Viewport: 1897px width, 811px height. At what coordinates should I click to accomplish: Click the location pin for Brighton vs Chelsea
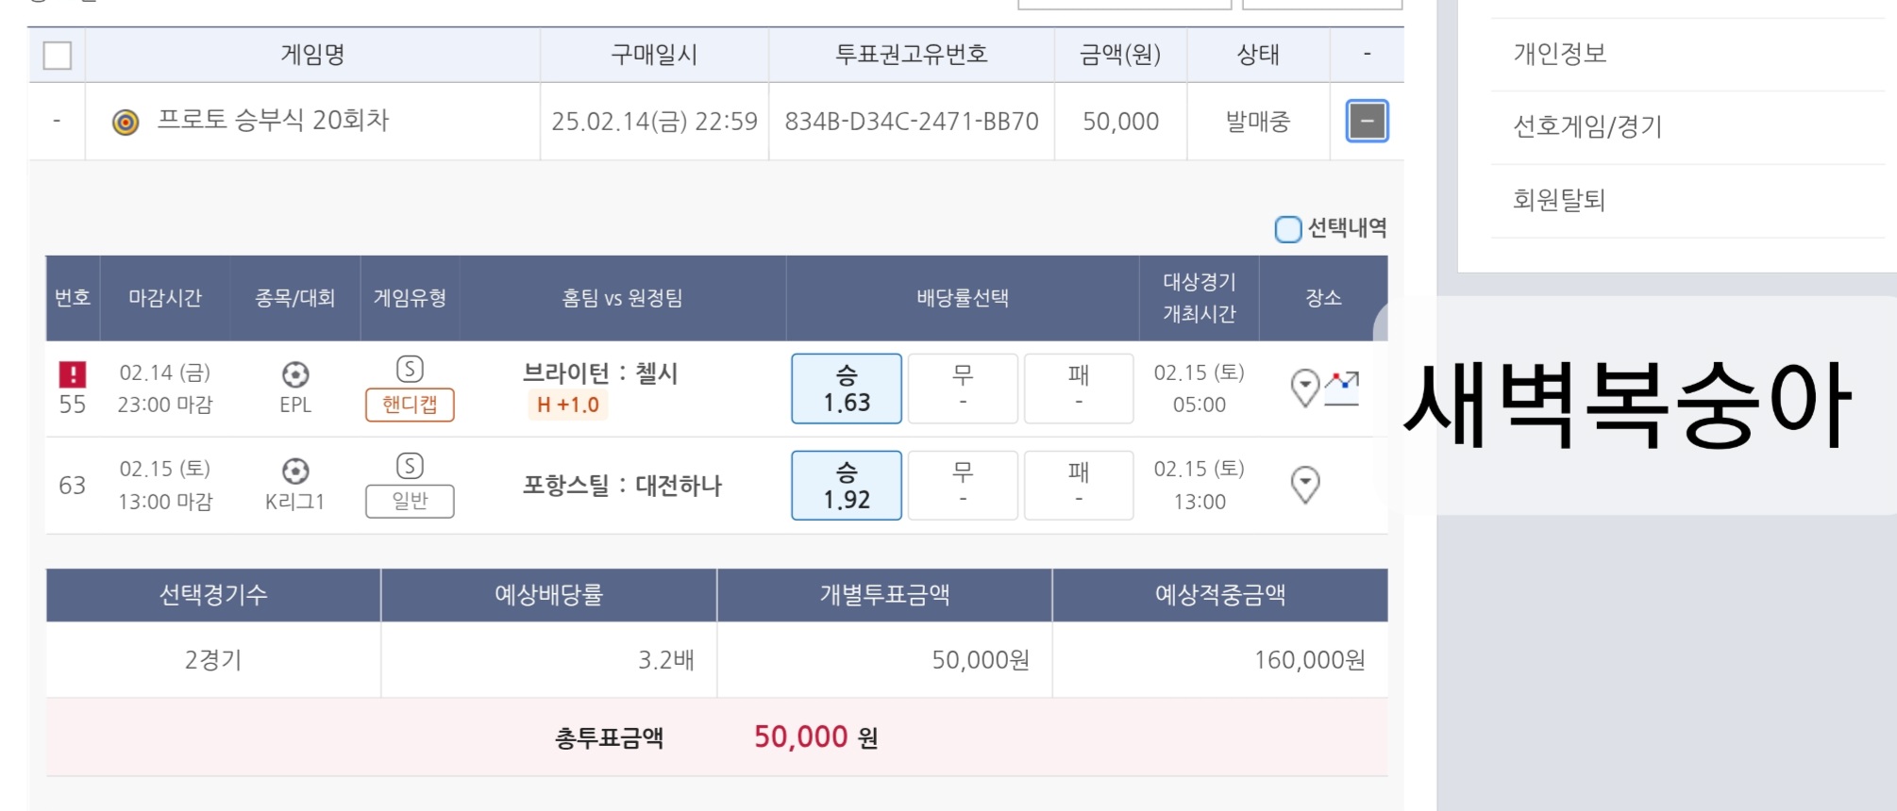point(1304,387)
